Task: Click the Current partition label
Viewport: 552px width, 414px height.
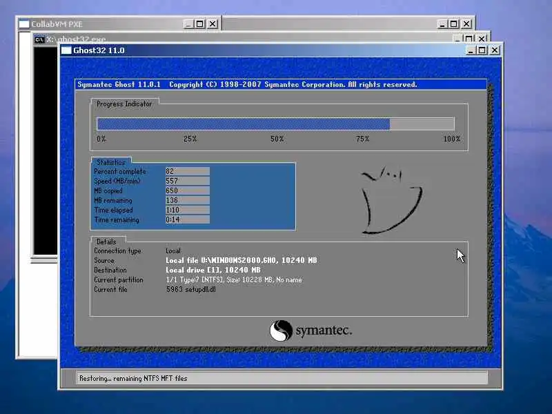Action: pos(119,279)
